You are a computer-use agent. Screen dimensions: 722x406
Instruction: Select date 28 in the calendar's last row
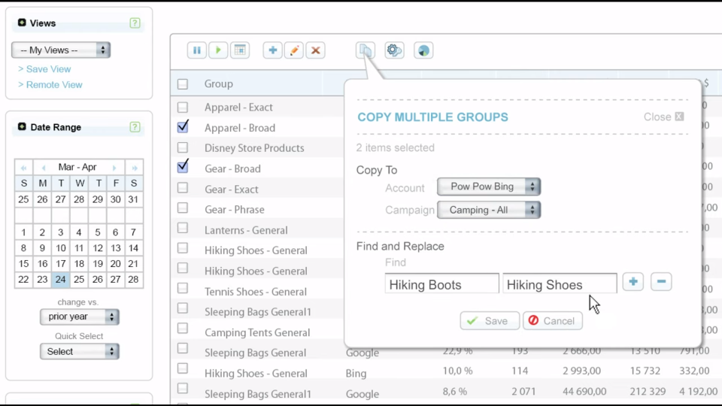(x=134, y=280)
